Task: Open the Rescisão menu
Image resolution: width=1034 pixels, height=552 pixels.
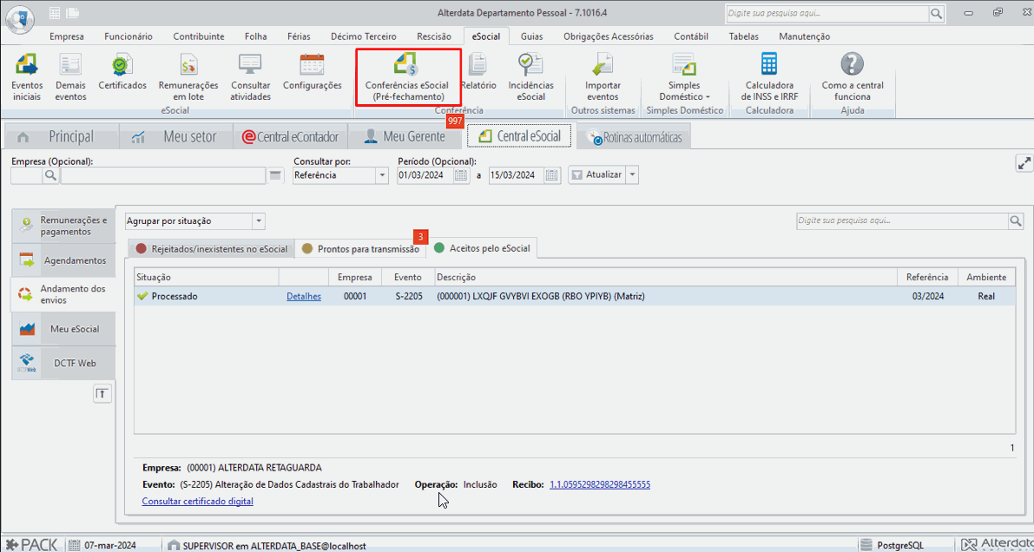Action: point(434,37)
